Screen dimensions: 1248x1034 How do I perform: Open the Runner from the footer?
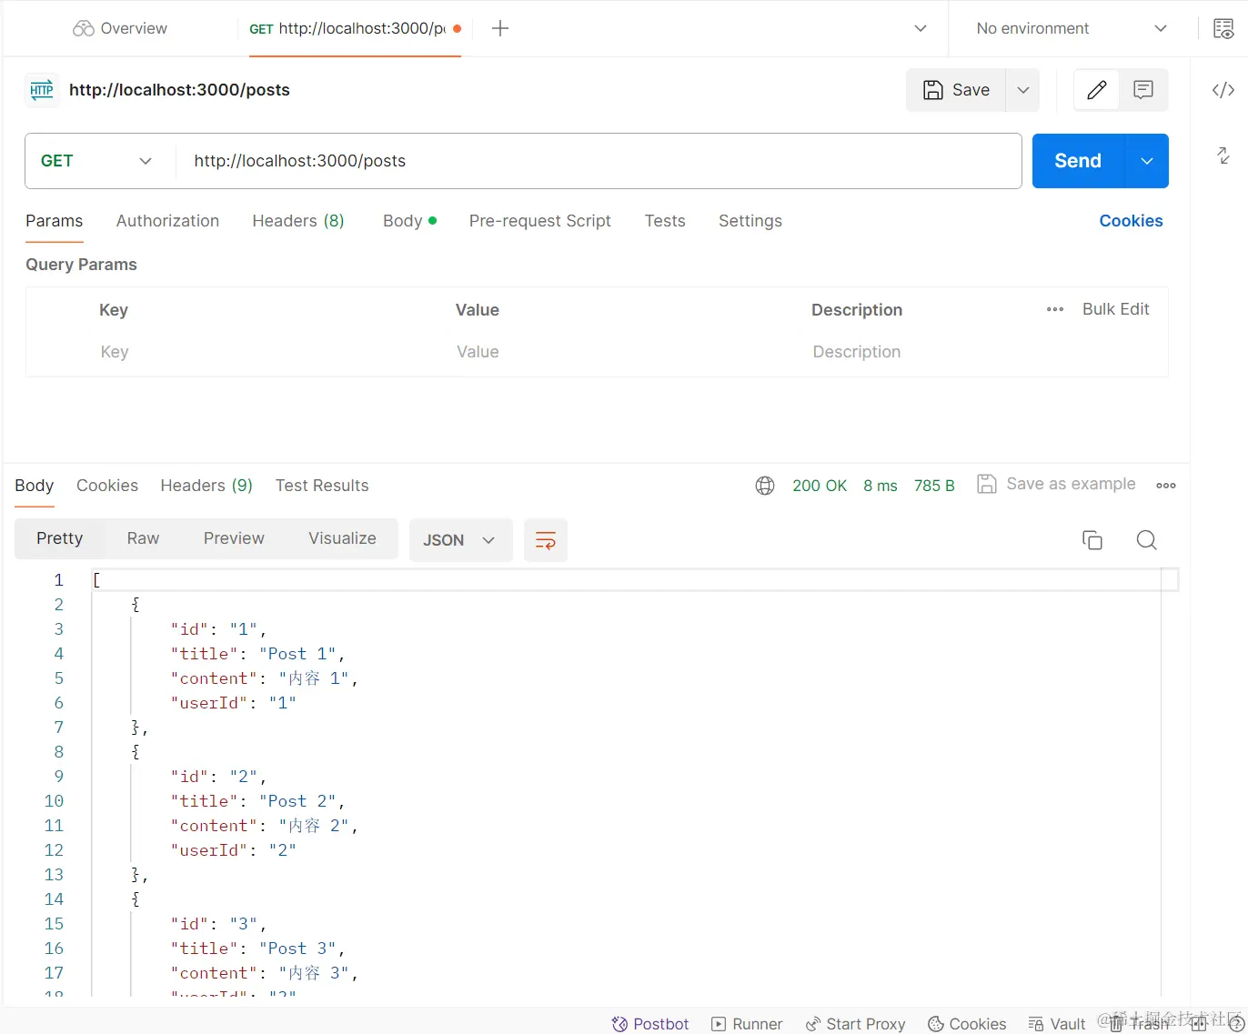pos(747,1024)
